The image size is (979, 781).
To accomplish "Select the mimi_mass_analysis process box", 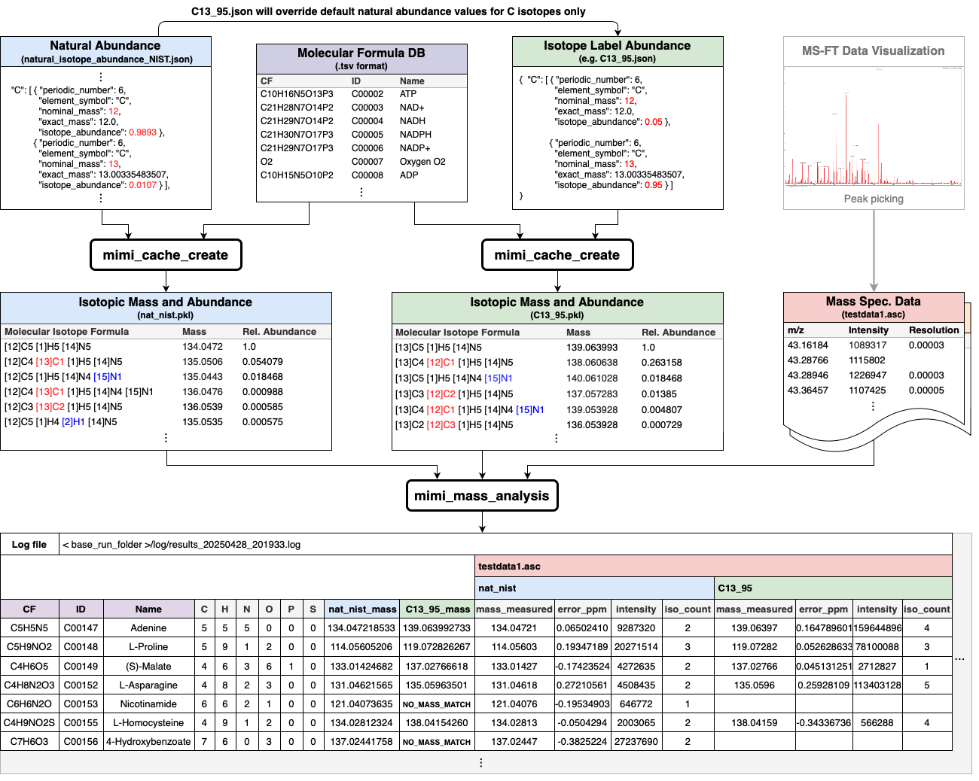I will coord(481,496).
